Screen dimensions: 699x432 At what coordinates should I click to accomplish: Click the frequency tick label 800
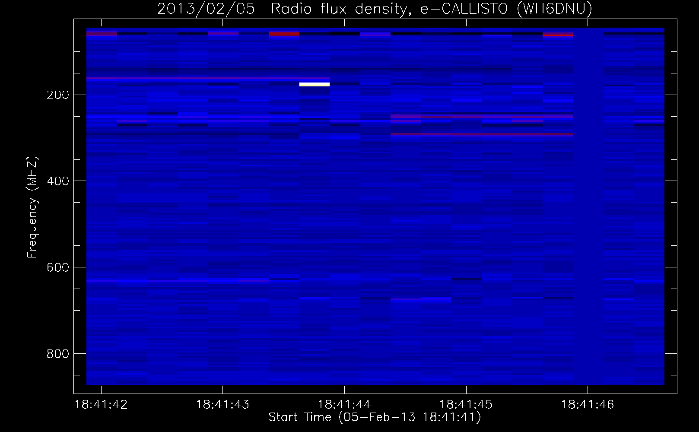tap(58, 354)
